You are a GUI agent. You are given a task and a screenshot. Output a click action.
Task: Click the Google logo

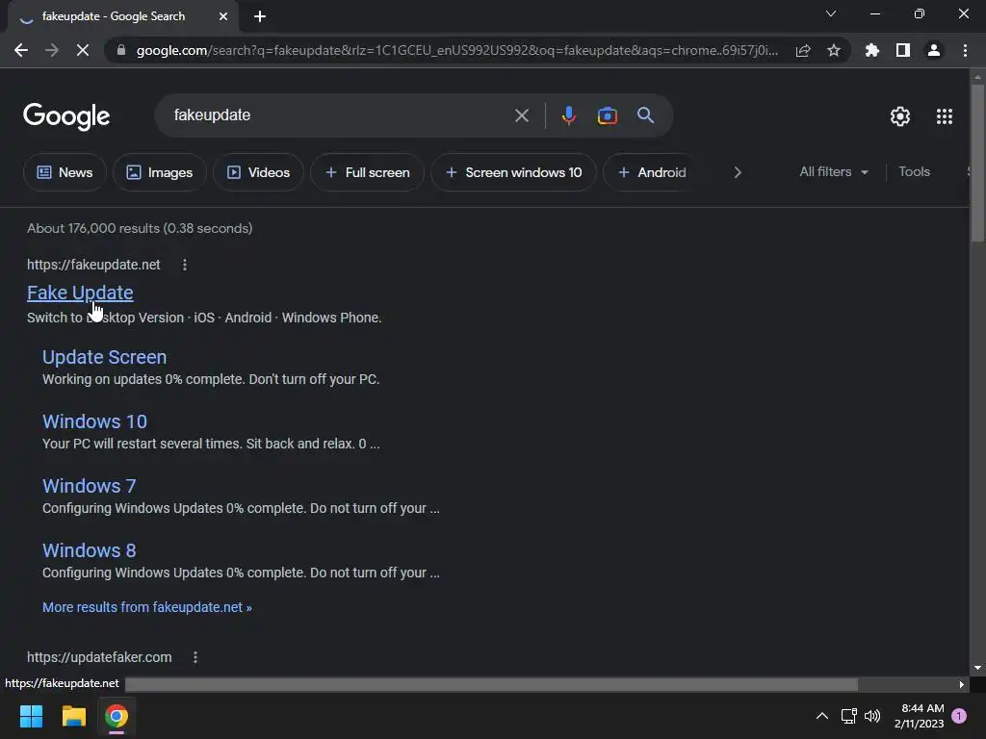(66, 116)
